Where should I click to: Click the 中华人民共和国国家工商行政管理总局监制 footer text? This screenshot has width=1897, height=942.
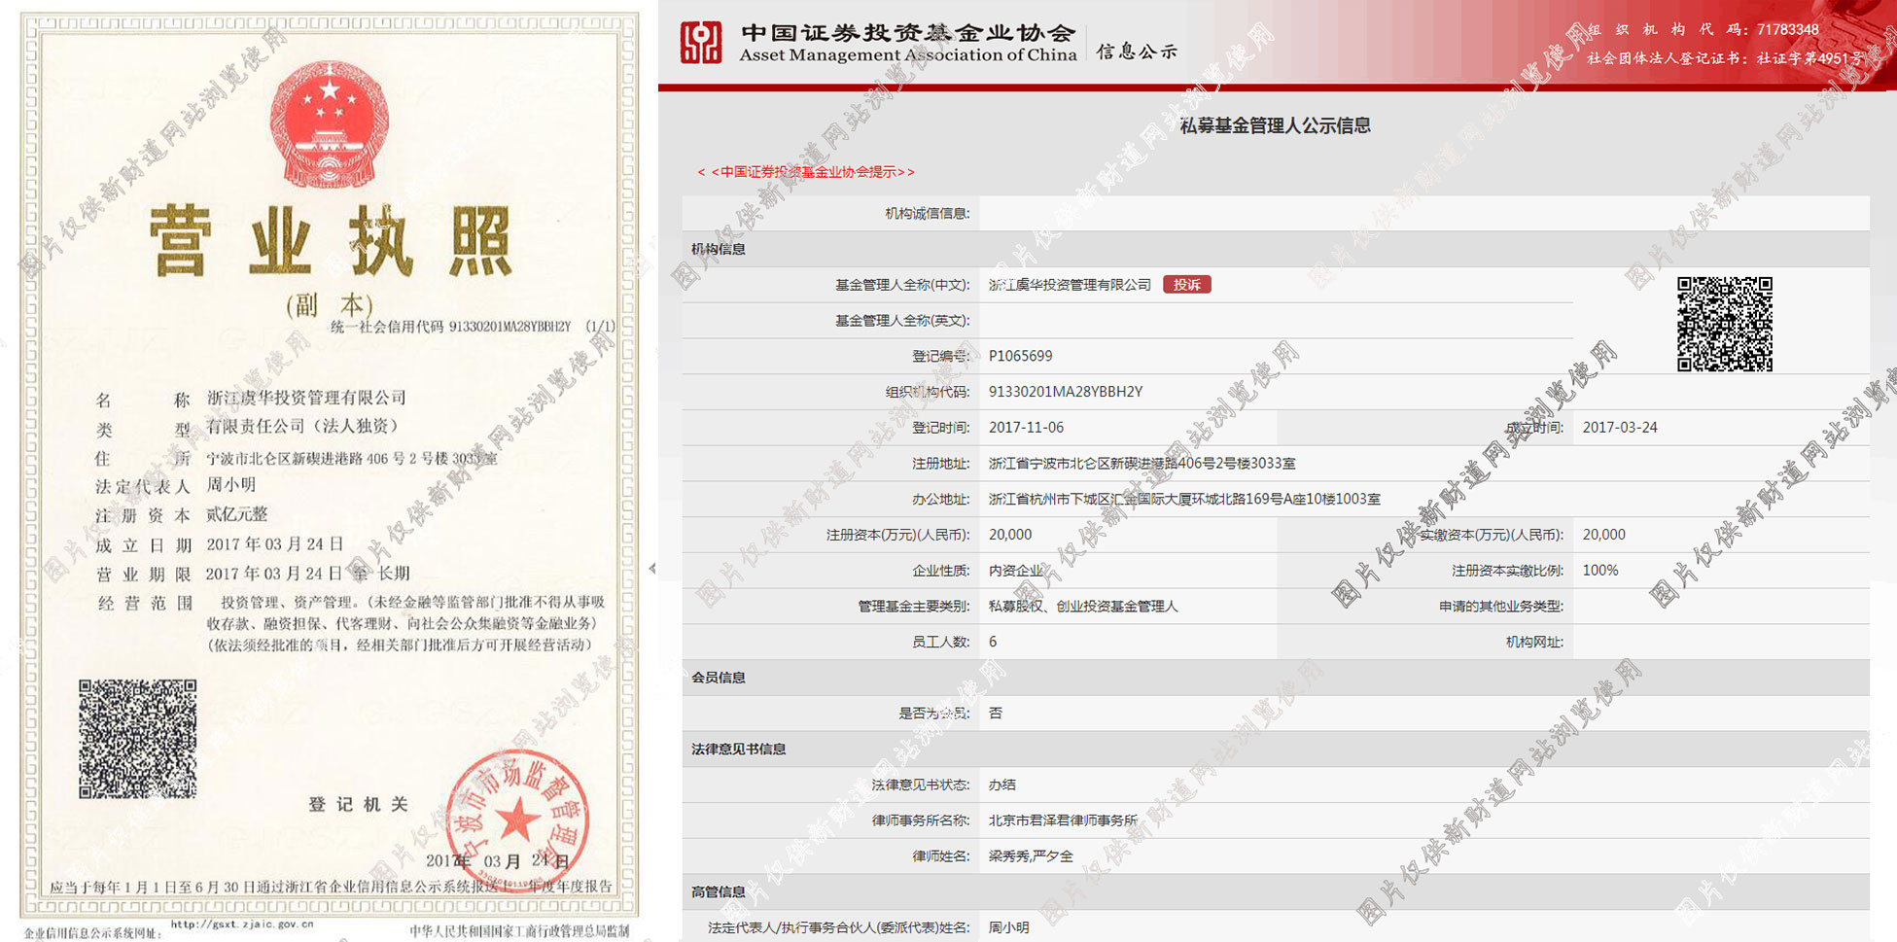pos(519,931)
